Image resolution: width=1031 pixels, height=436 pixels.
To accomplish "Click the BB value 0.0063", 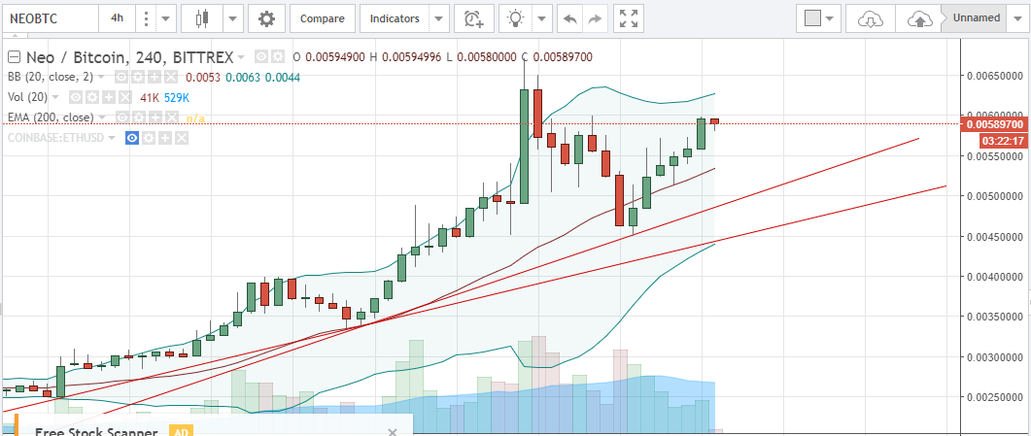I will point(241,78).
